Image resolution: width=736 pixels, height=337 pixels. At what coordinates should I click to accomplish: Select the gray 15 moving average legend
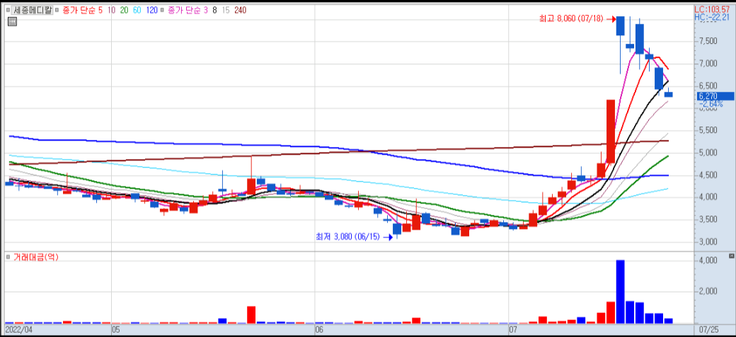click(226, 10)
